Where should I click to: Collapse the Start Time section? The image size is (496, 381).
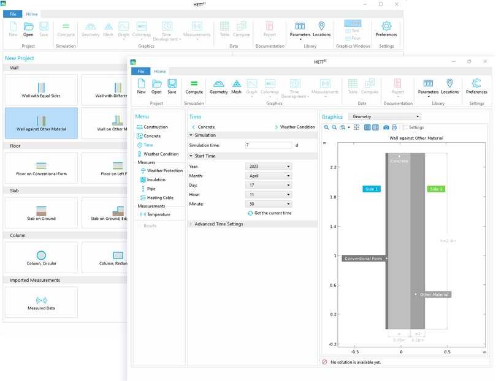(x=191, y=156)
